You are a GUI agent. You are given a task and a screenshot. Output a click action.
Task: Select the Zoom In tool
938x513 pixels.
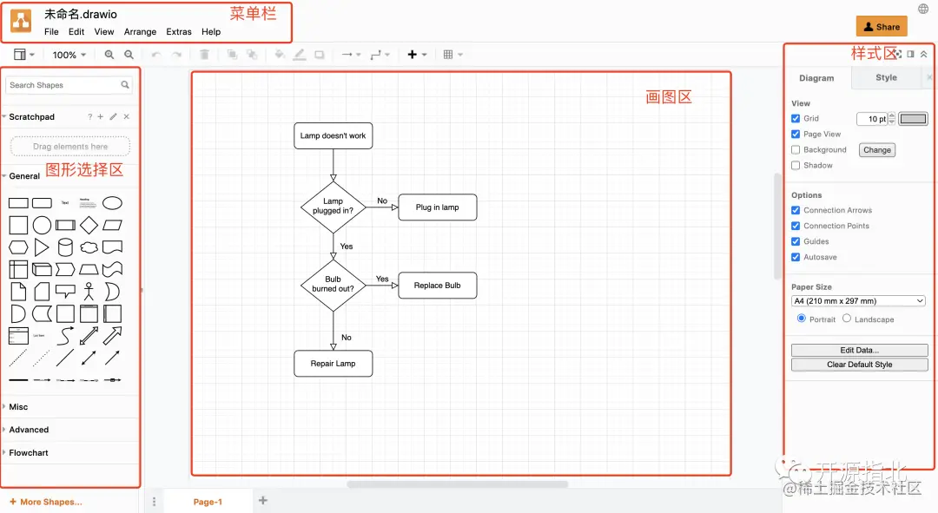pyautogui.click(x=109, y=55)
